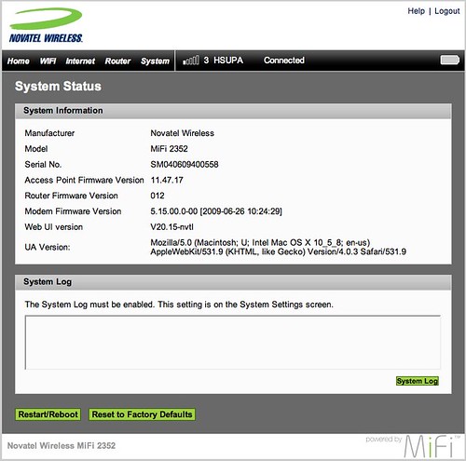Click the serial number SM040609400558
The image size is (466, 461).
point(185,164)
